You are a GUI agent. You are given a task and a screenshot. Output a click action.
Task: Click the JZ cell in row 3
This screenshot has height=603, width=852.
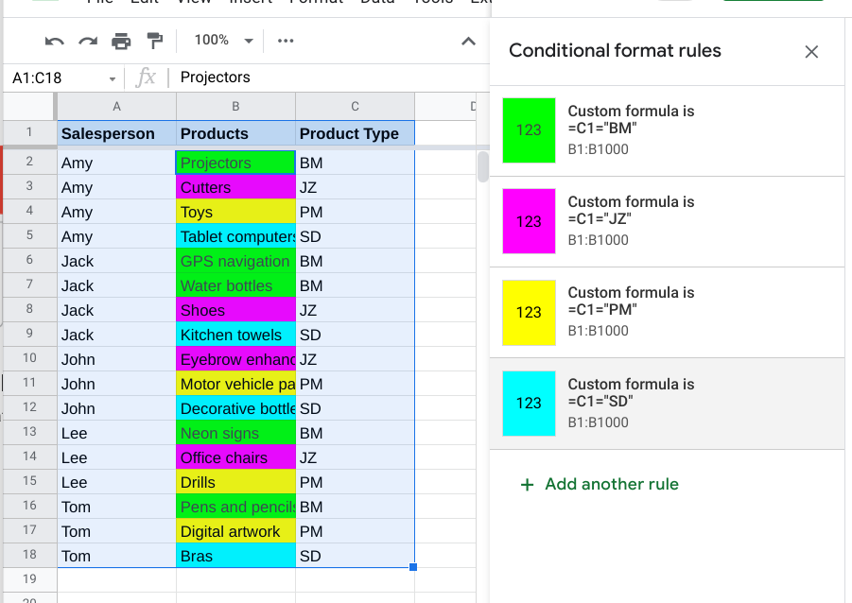coord(355,187)
